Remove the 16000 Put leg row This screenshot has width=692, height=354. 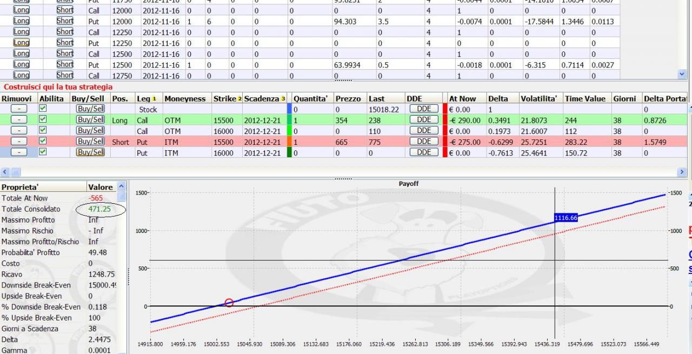coord(19,152)
